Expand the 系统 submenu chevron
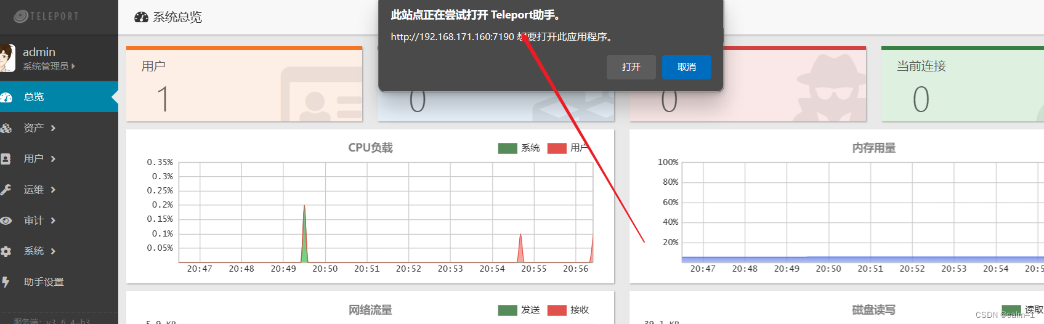 pyautogui.click(x=54, y=251)
